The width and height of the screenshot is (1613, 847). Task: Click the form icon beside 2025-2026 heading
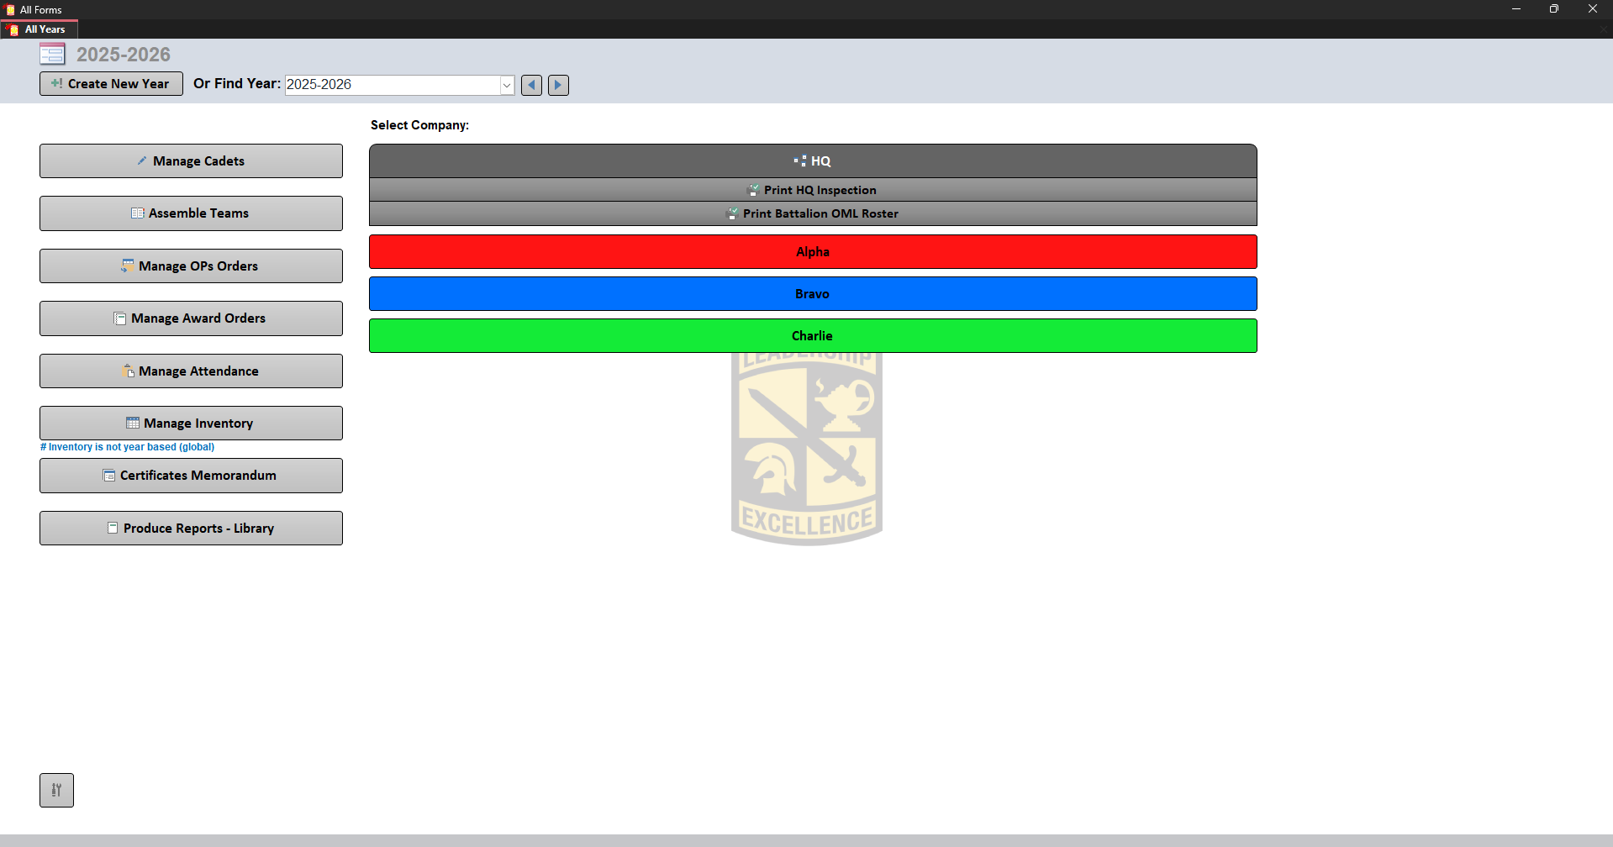[x=52, y=55]
